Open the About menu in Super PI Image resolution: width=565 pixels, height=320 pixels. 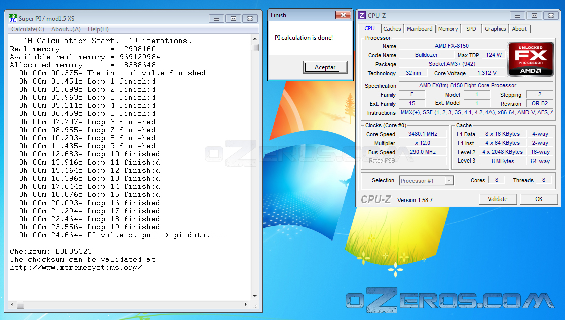[x=65, y=29]
